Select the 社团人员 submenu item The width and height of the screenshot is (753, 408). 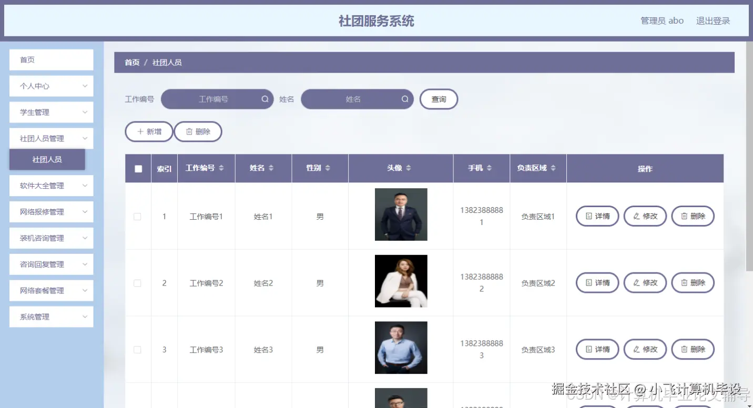47,159
